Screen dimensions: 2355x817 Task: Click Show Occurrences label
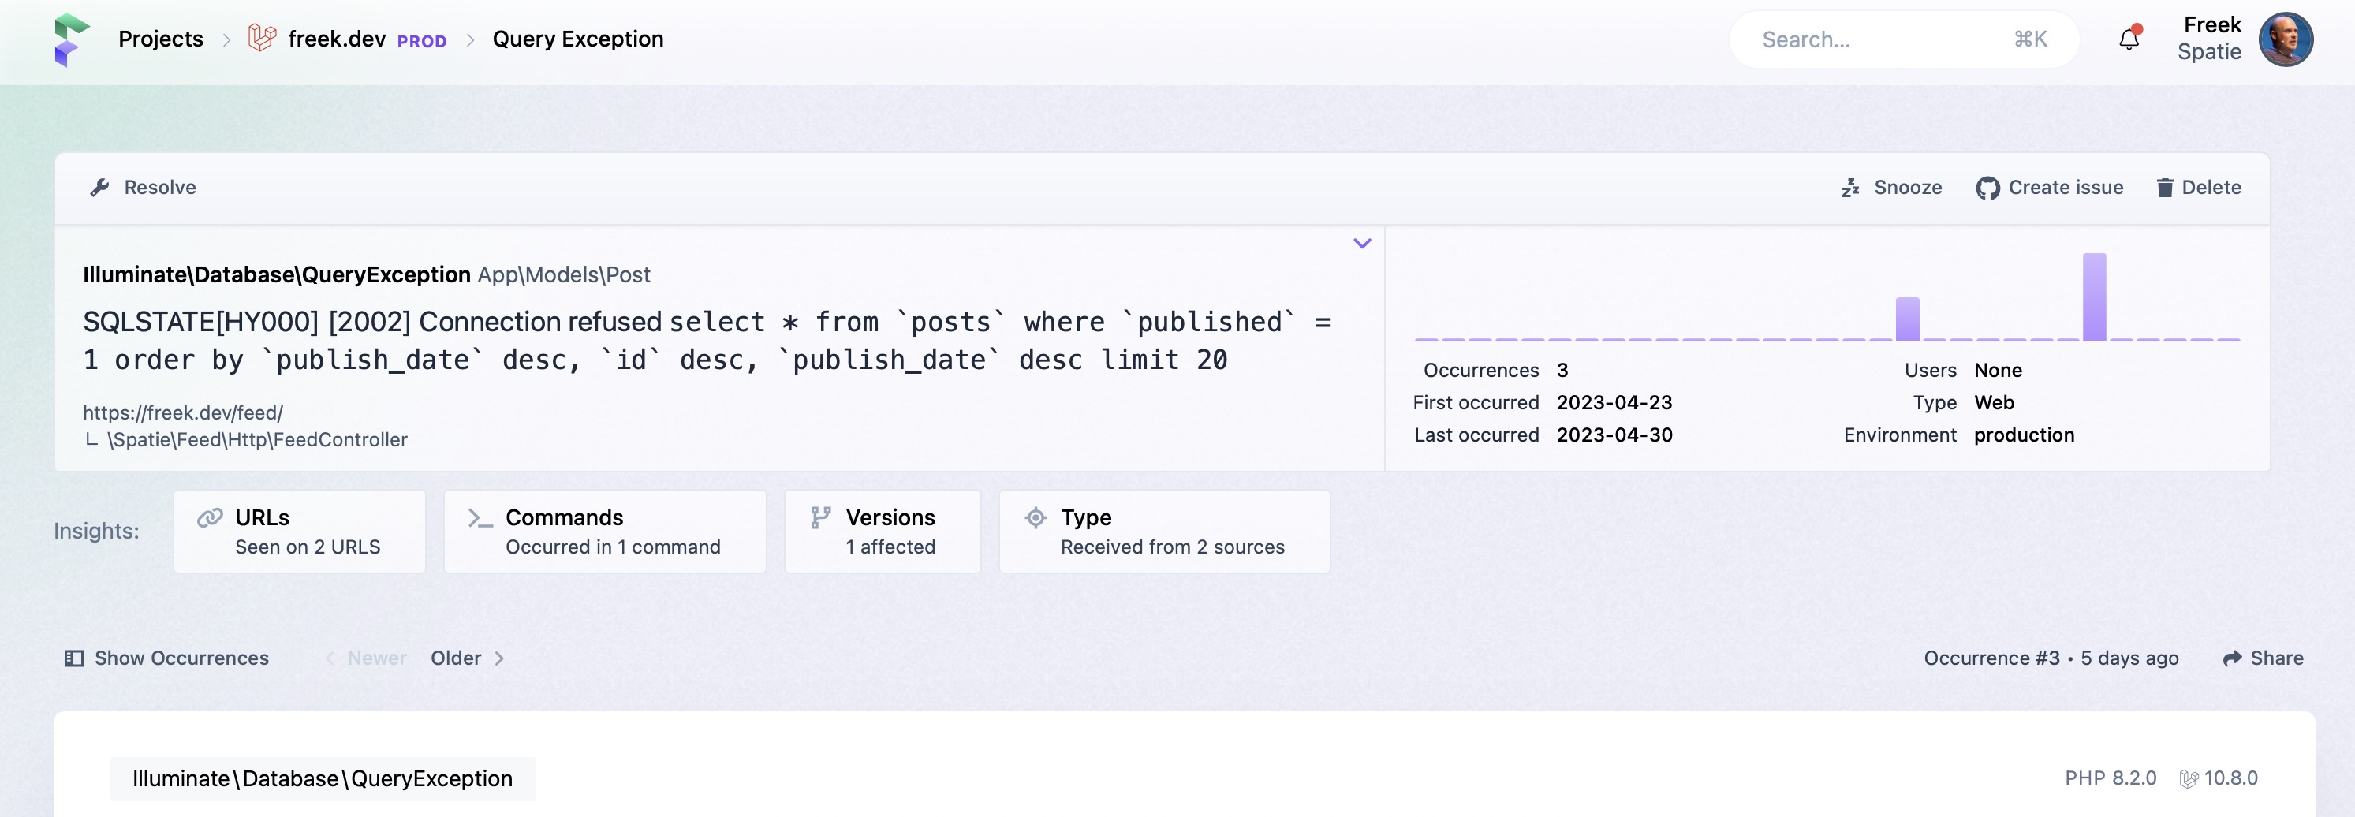[181, 658]
